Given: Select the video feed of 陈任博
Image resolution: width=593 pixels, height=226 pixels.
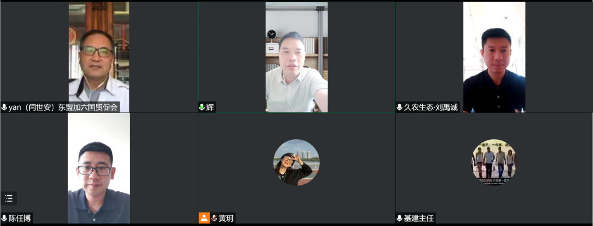Looking at the screenshot, I should click(99, 168).
